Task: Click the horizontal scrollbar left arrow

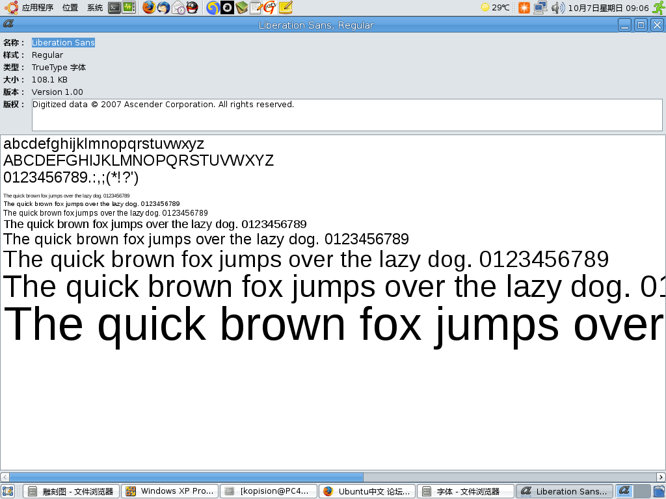Action: click(5, 477)
